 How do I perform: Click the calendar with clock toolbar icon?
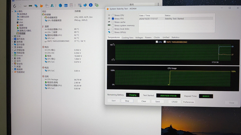click(x=71, y=5)
